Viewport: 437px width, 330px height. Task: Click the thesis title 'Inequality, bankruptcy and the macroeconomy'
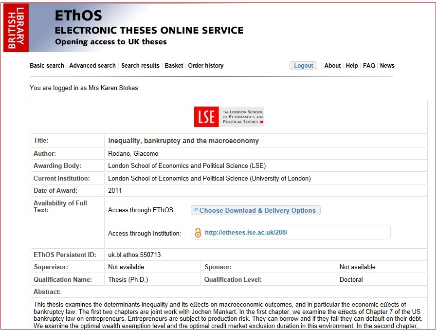tap(183, 141)
